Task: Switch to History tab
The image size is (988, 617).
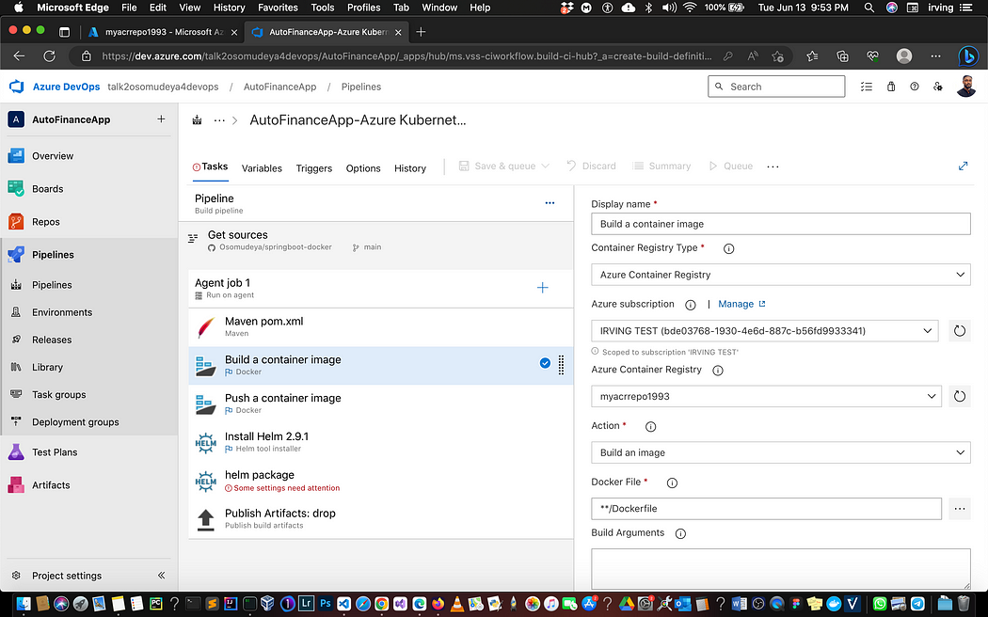Action: click(410, 168)
